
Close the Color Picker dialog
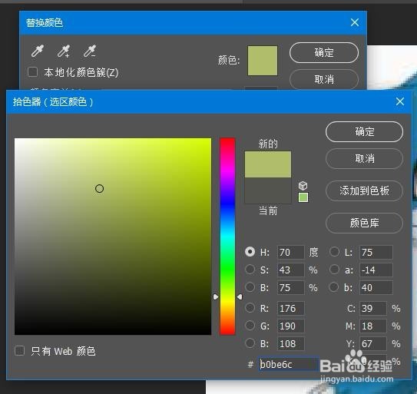click(x=399, y=101)
